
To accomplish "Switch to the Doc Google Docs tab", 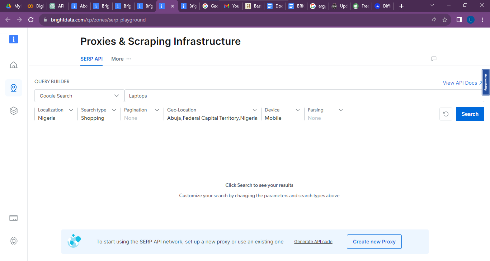I will pyautogui.click(x=275, y=6).
